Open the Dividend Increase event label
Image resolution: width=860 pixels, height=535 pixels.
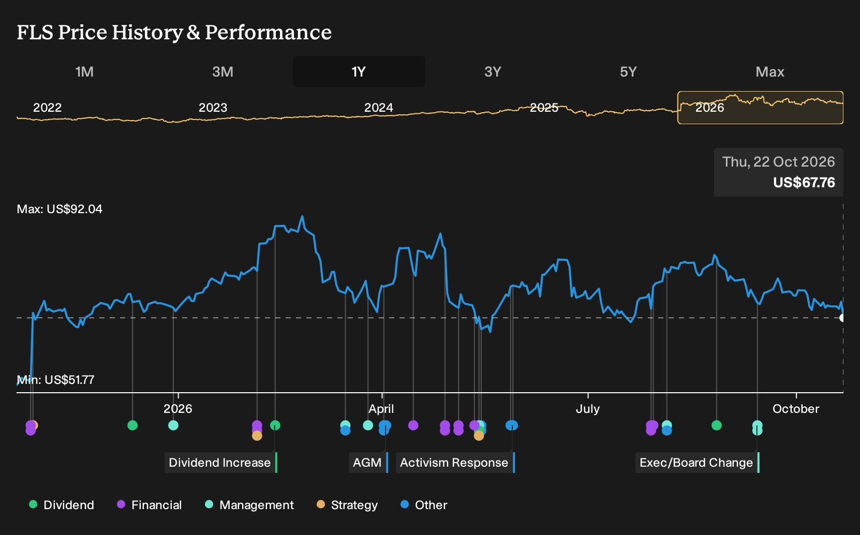221,463
